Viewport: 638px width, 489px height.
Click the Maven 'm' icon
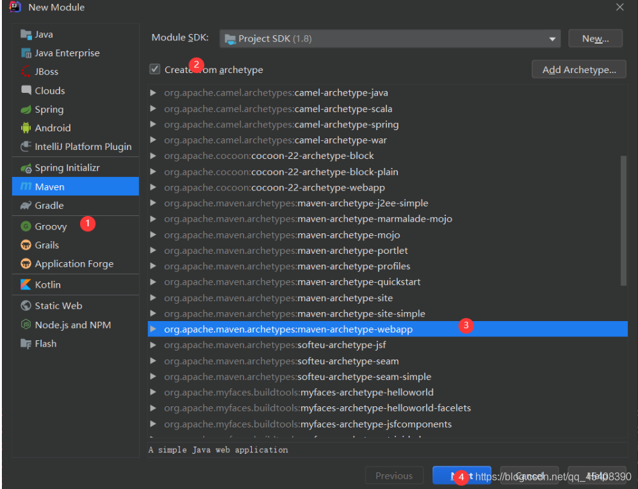tap(26, 186)
